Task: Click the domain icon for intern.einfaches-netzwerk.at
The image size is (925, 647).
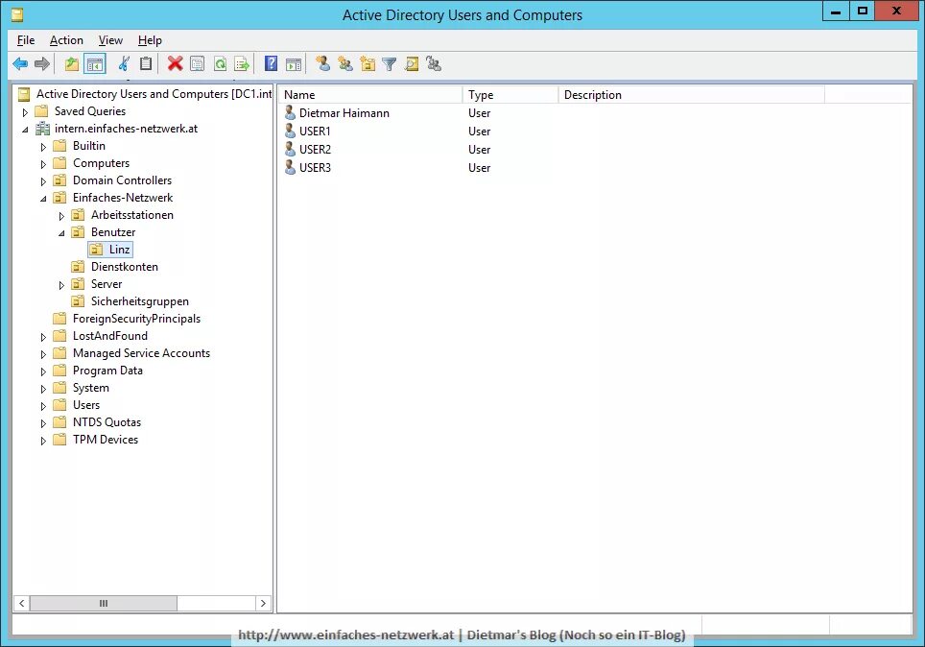Action: click(42, 128)
